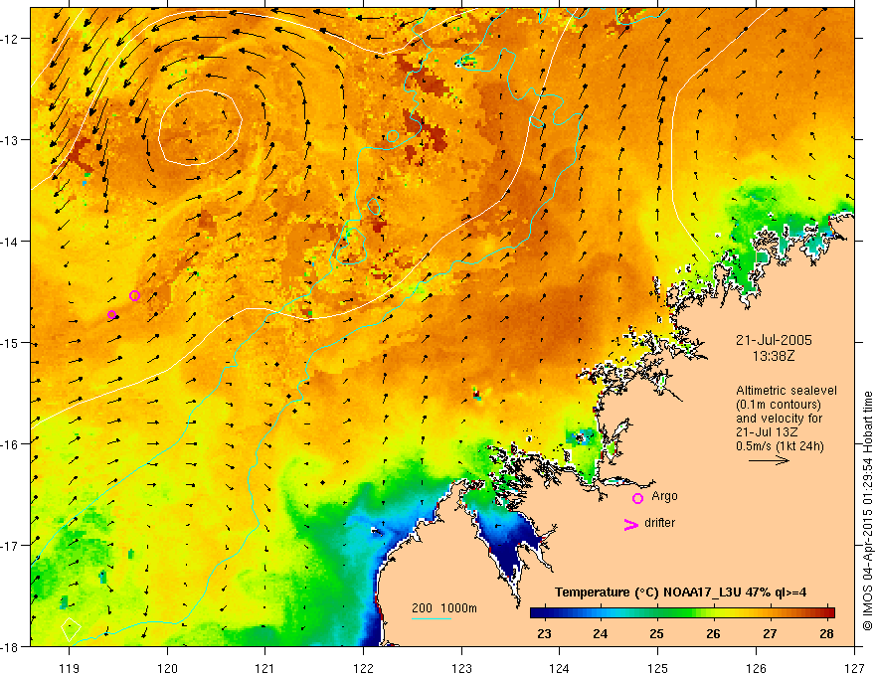Click the date label 21-Jul-2005

tap(774, 340)
